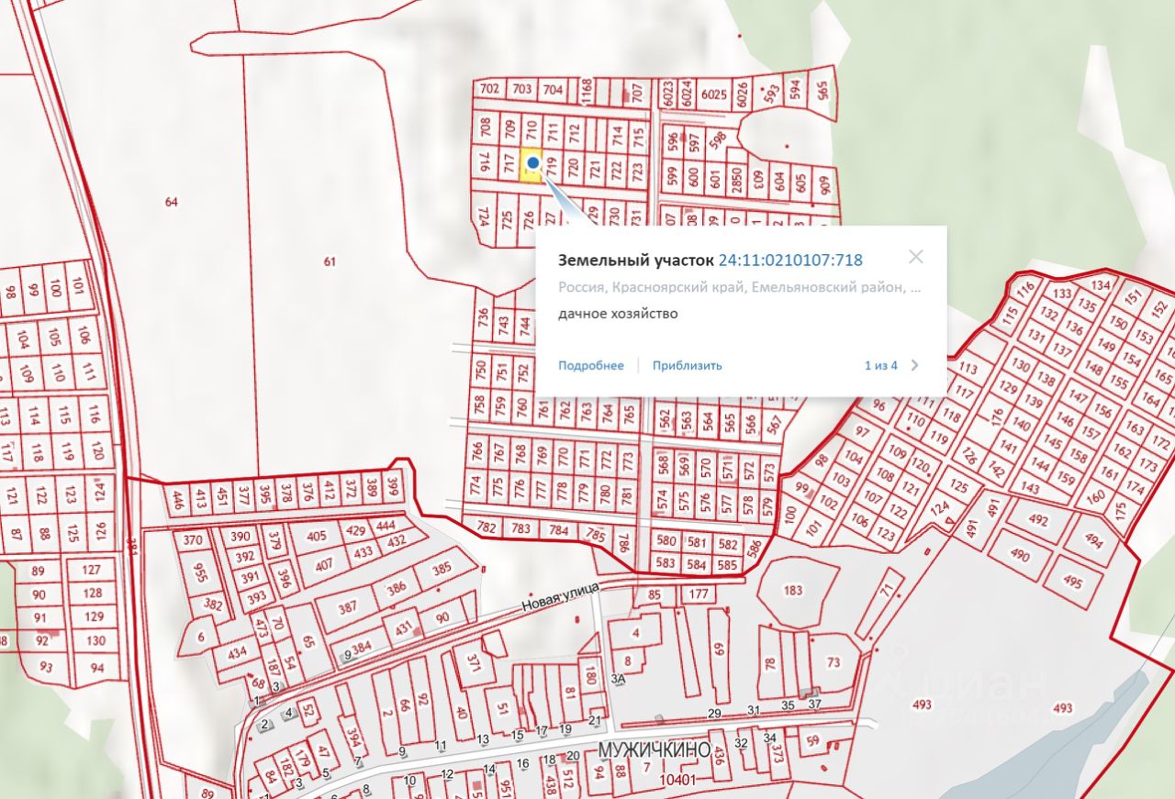Select land parcel 183
This screenshot has width=1175, height=799.
793,590
